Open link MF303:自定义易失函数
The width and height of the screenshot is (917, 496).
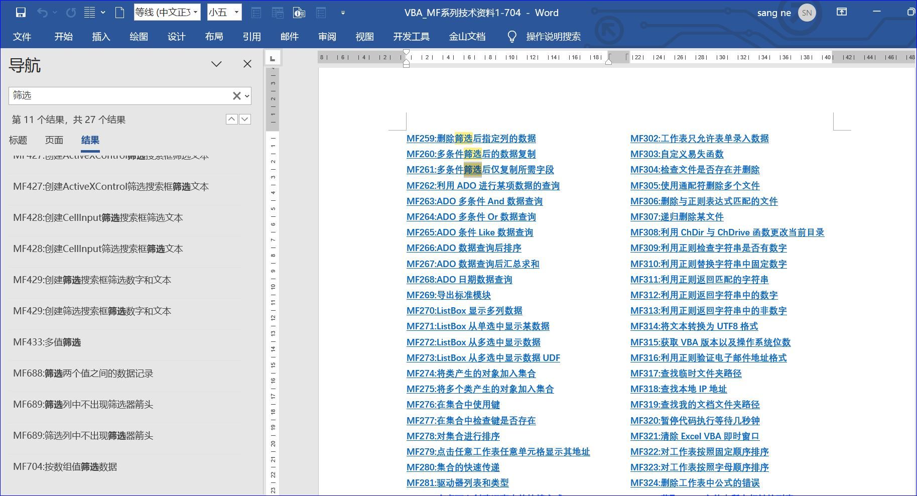(677, 154)
